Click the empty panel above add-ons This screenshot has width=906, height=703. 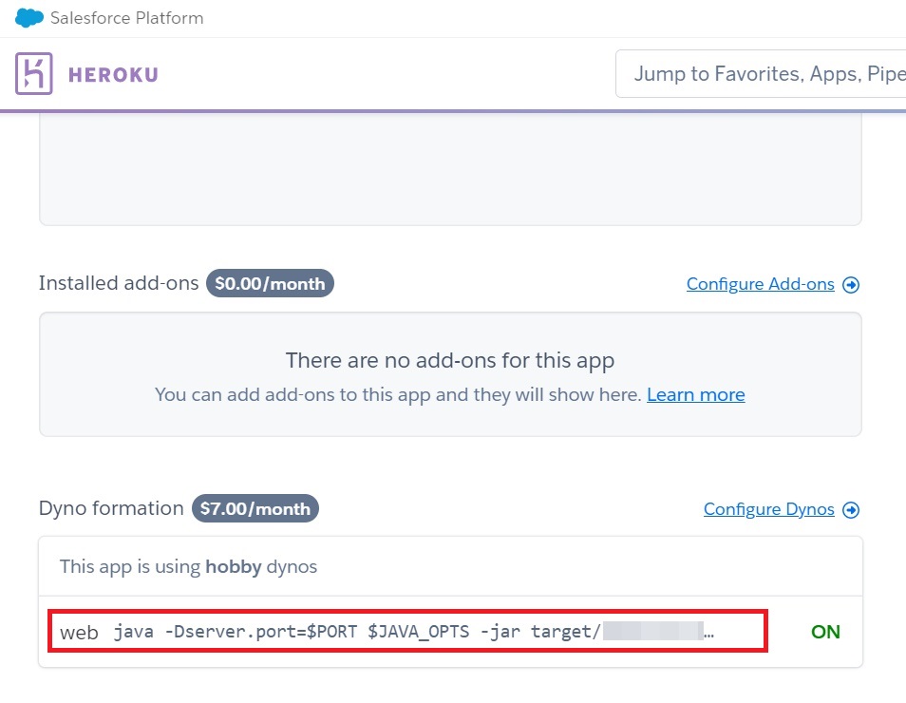coord(450,169)
